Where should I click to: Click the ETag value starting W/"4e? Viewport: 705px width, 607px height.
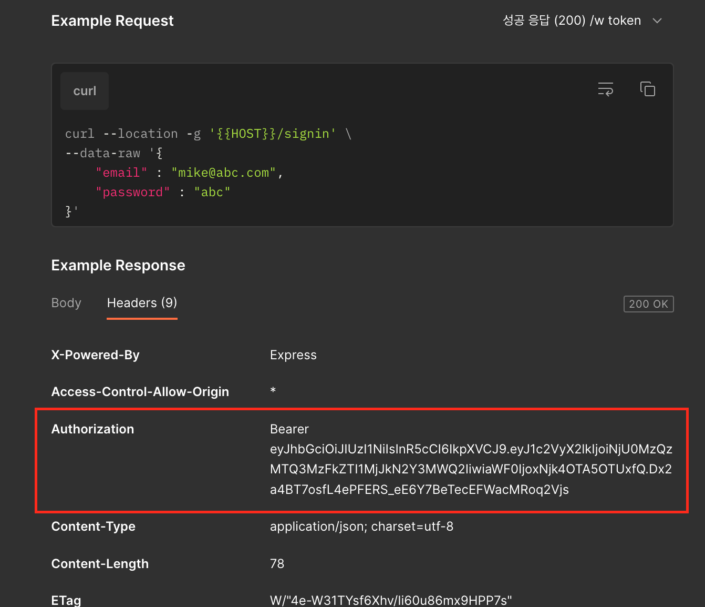coord(391,600)
